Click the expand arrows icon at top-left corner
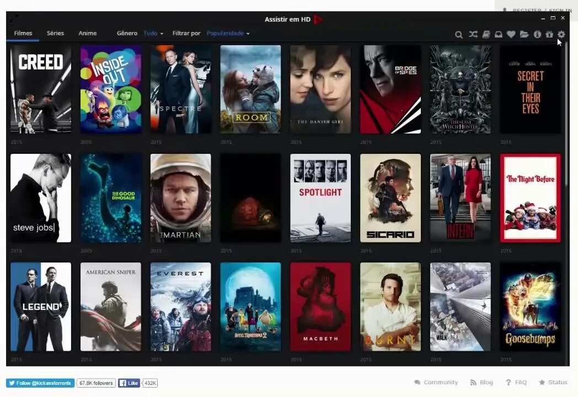 [x=13, y=17]
